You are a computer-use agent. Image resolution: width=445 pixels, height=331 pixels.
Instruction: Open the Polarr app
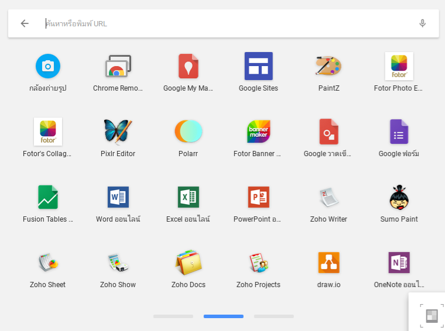click(188, 131)
